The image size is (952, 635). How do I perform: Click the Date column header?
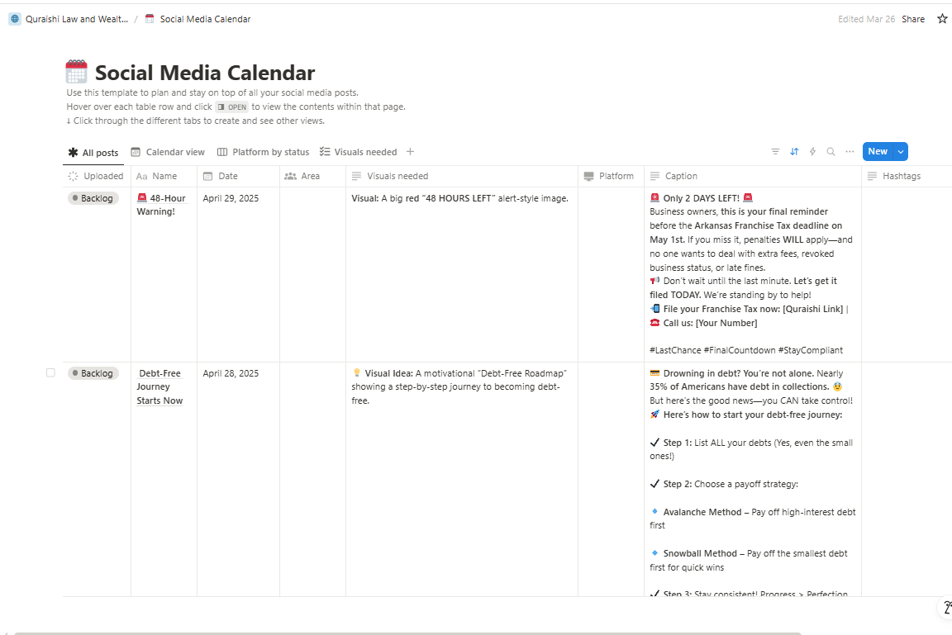point(238,176)
